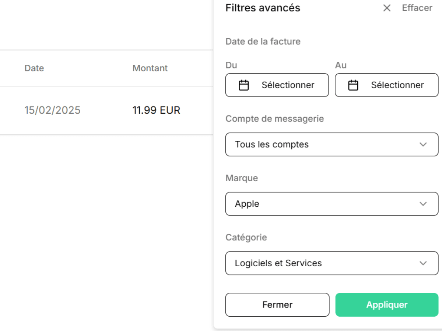The width and height of the screenshot is (442, 331).
Task: Expand the "Apple" brand chevron
Action: (x=422, y=204)
